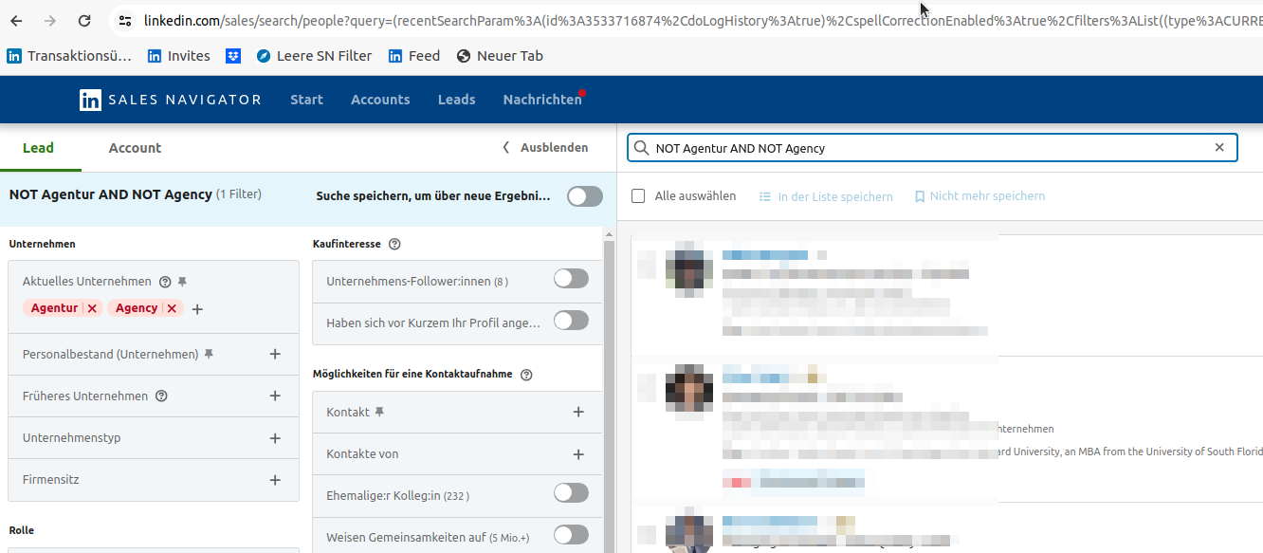Clear the search field with X icon
Image resolution: width=1263 pixels, height=553 pixels.
pos(1219,148)
